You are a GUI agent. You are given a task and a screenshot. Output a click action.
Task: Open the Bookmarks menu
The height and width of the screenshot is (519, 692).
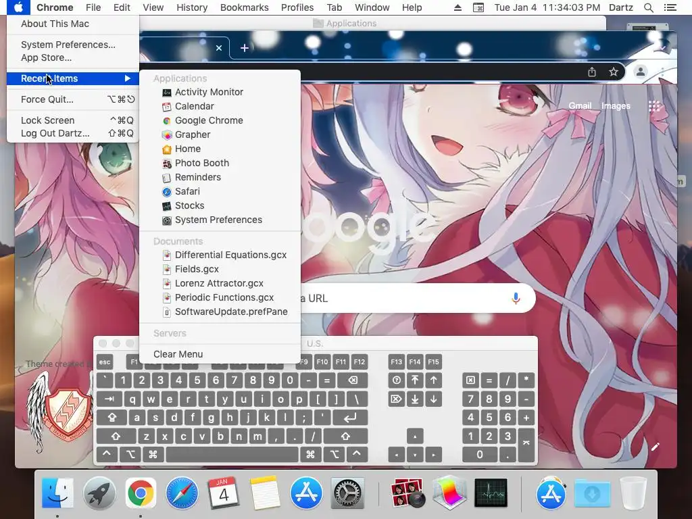click(244, 7)
